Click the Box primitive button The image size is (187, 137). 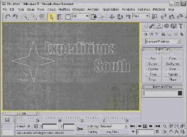pyautogui.click(x=153, y=58)
